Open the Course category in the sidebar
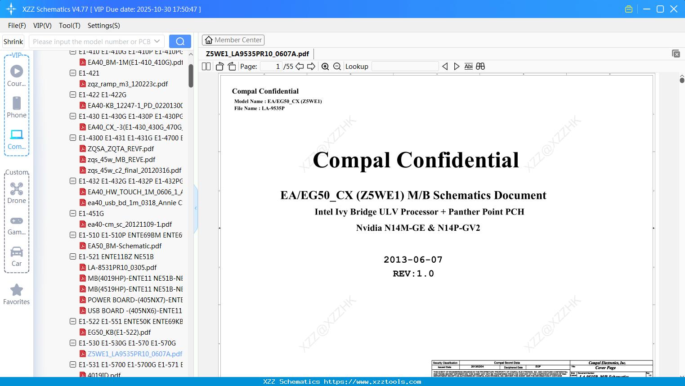 point(17,76)
